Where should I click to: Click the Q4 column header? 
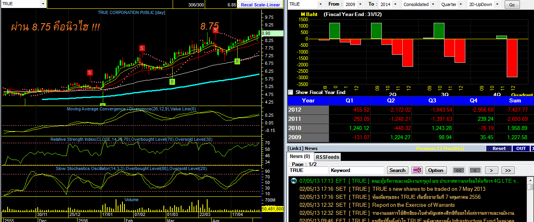473,100
